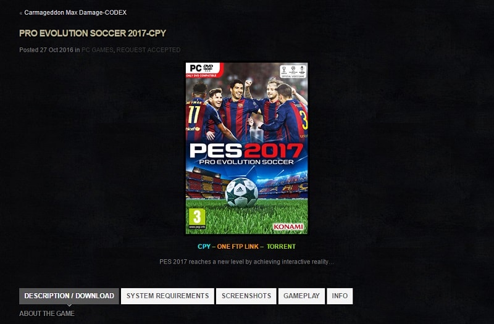
Task: Click the PRO EVOLUTION SOCCER 2017-CPY title
Action: pos(93,33)
